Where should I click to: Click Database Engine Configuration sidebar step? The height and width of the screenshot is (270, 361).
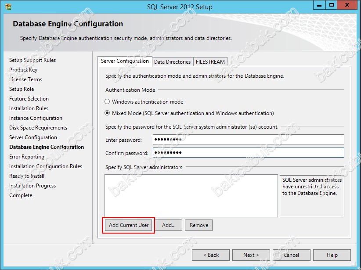(47, 147)
